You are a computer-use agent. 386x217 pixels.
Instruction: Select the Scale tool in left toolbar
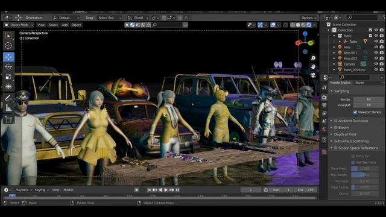pos(8,77)
